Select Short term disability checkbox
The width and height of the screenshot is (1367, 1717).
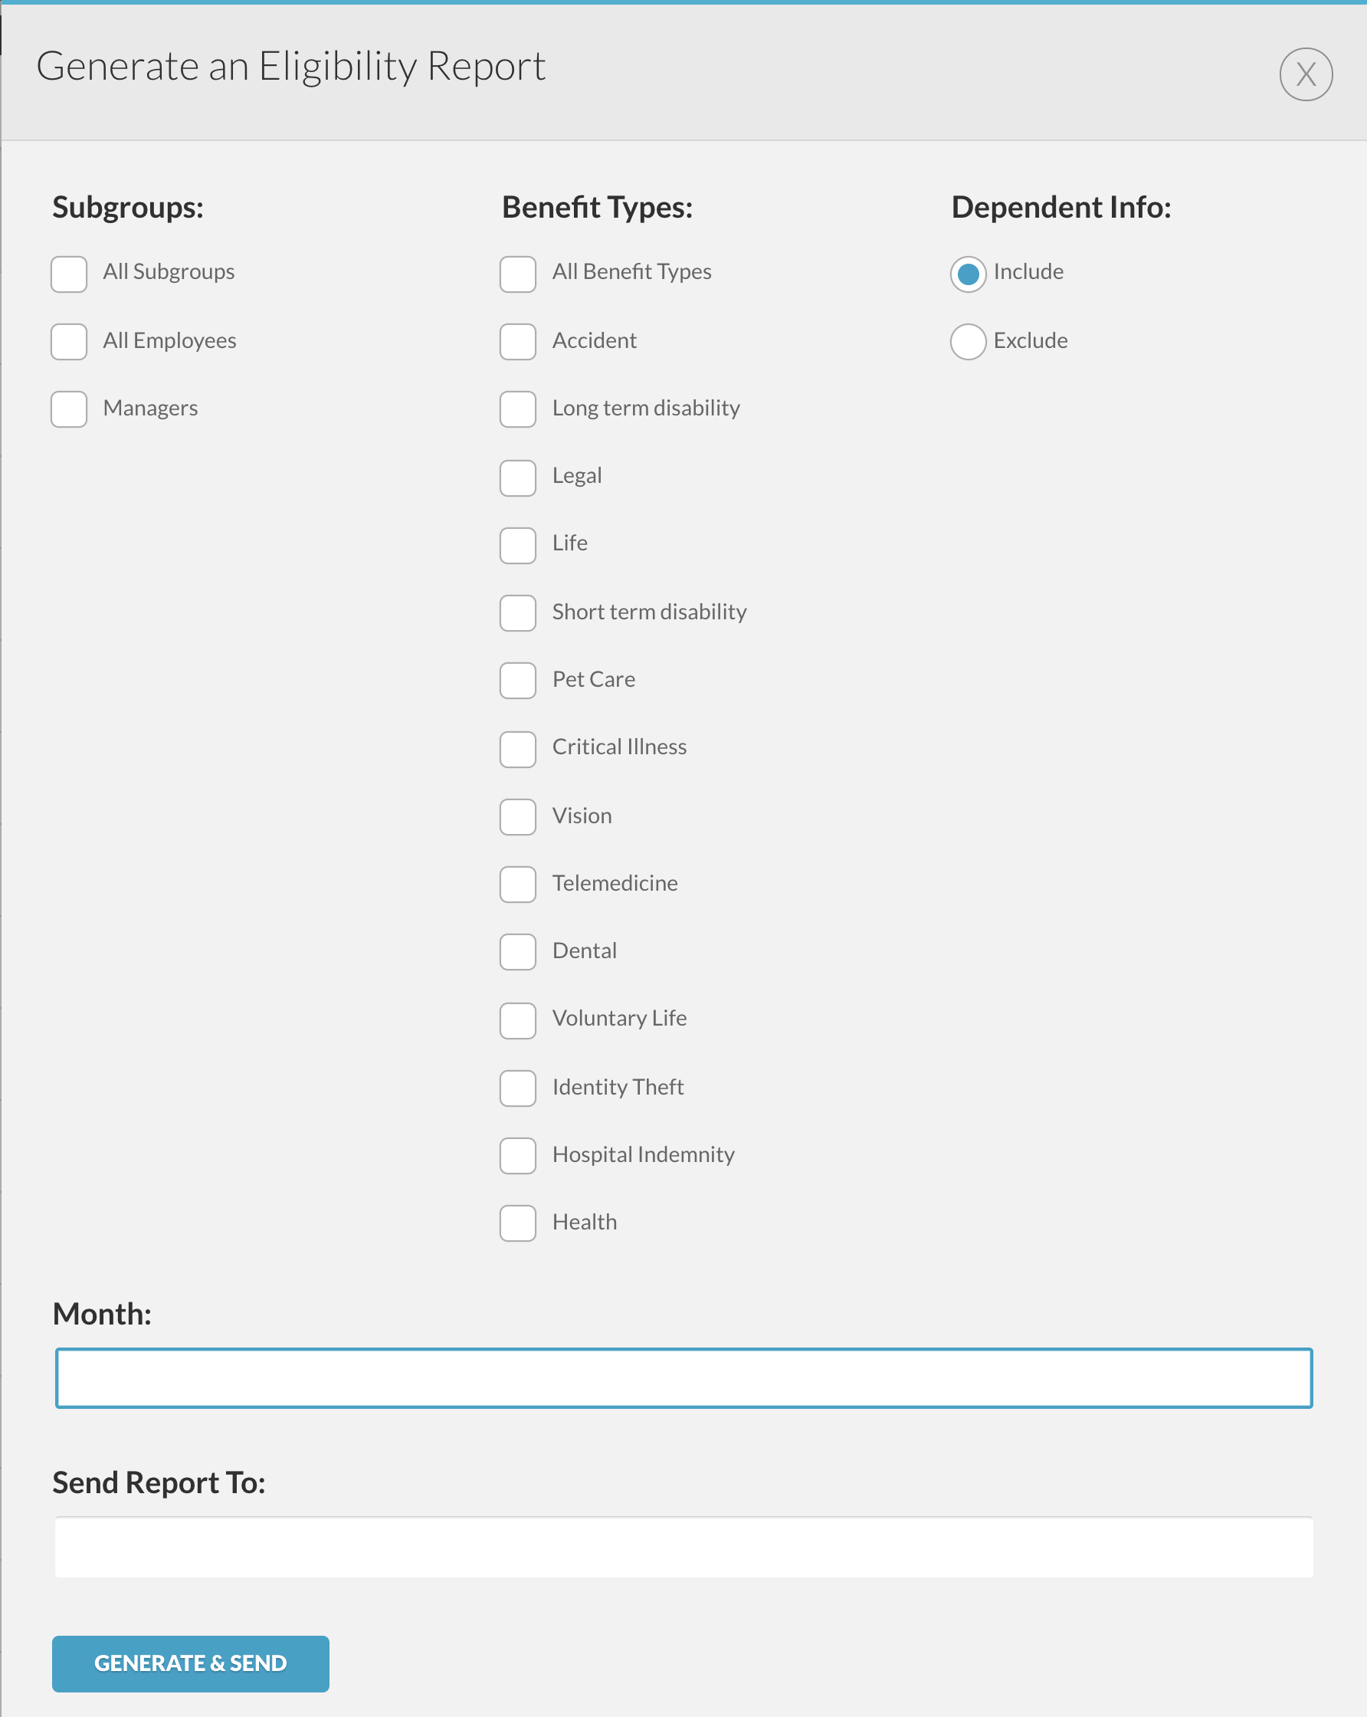[518, 613]
